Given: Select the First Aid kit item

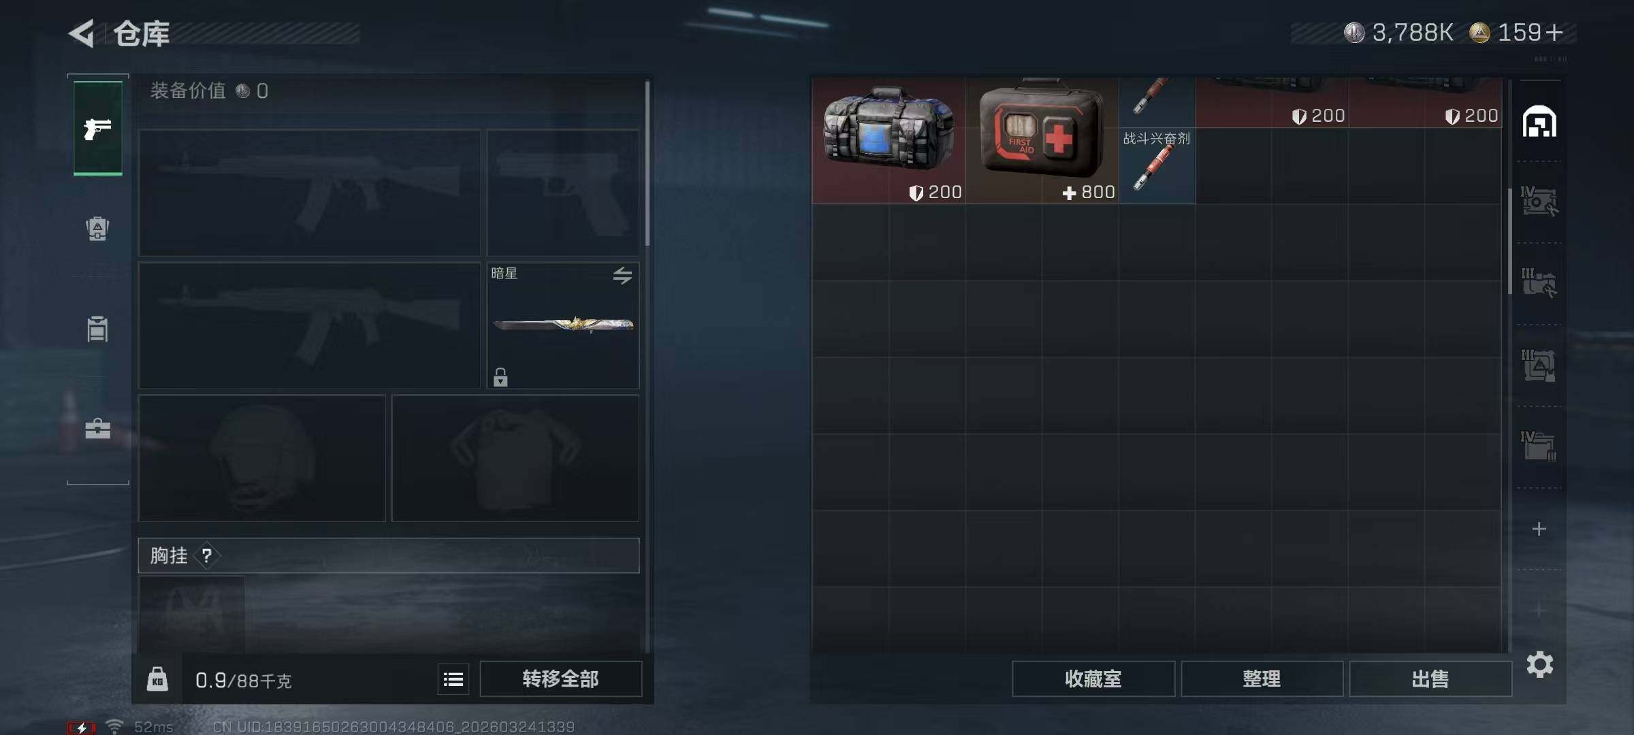Looking at the screenshot, I should (x=1042, y=140).
